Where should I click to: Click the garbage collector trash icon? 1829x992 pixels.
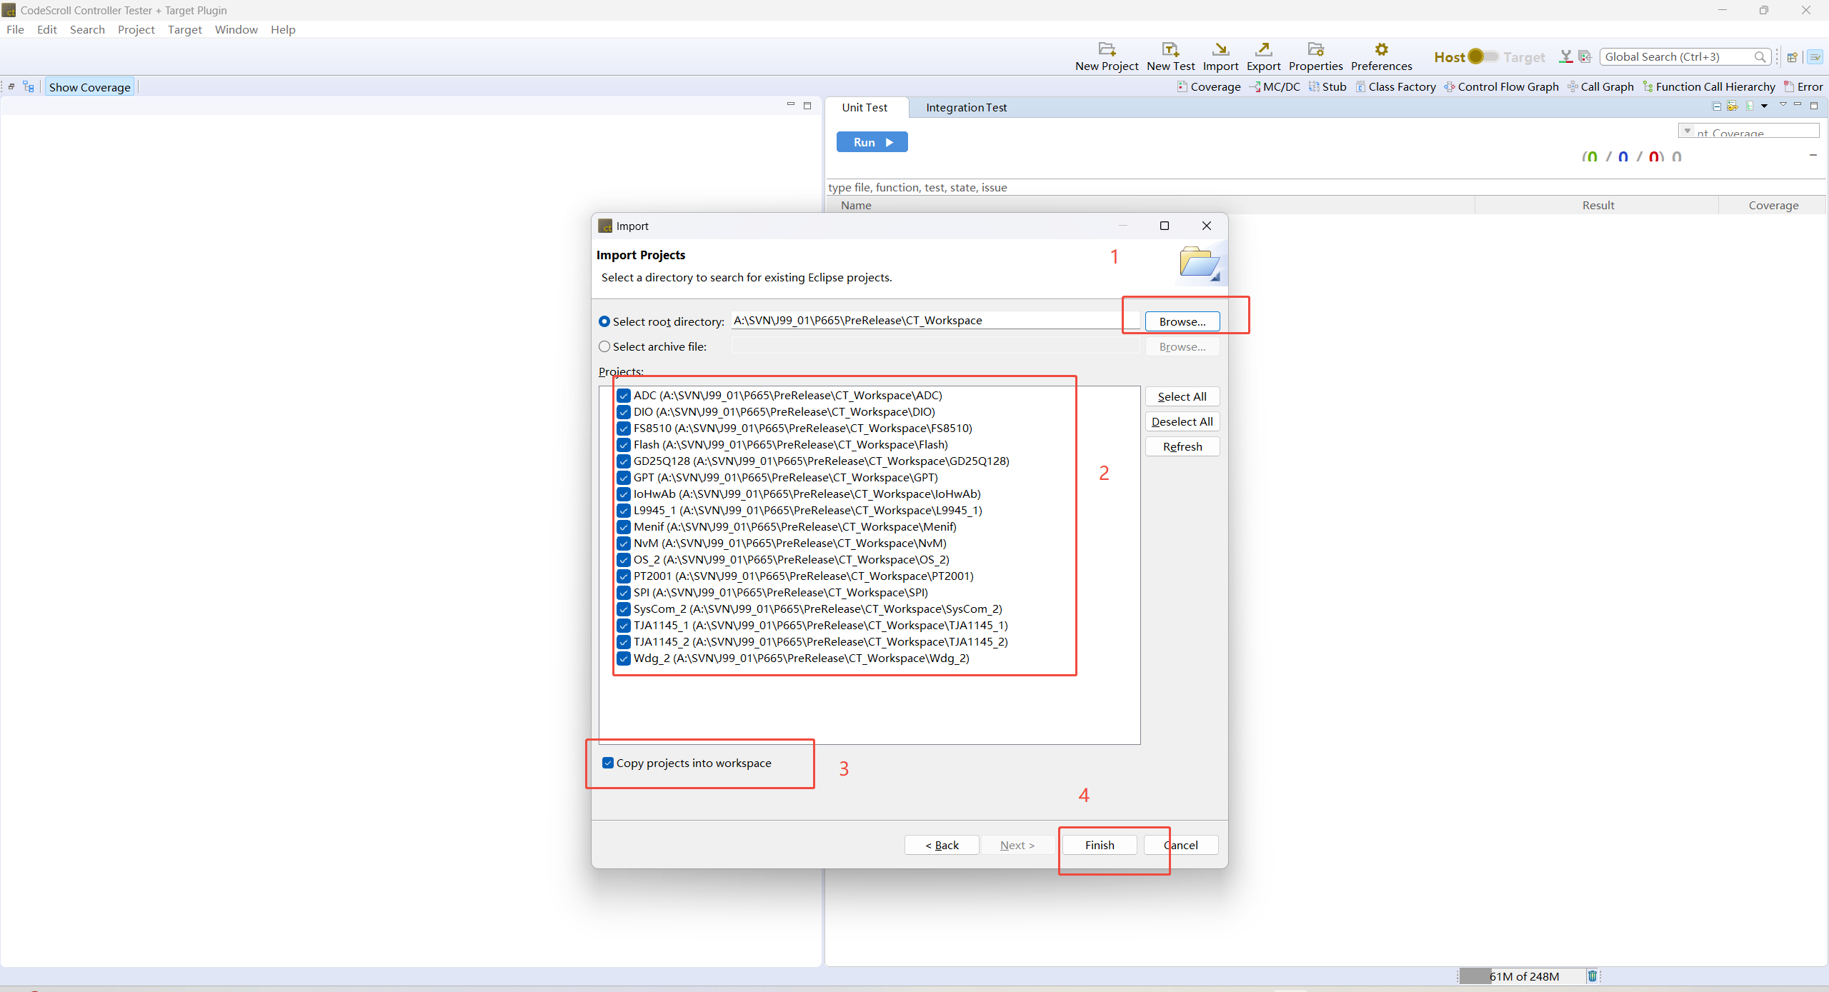(x=1592, y=976)
